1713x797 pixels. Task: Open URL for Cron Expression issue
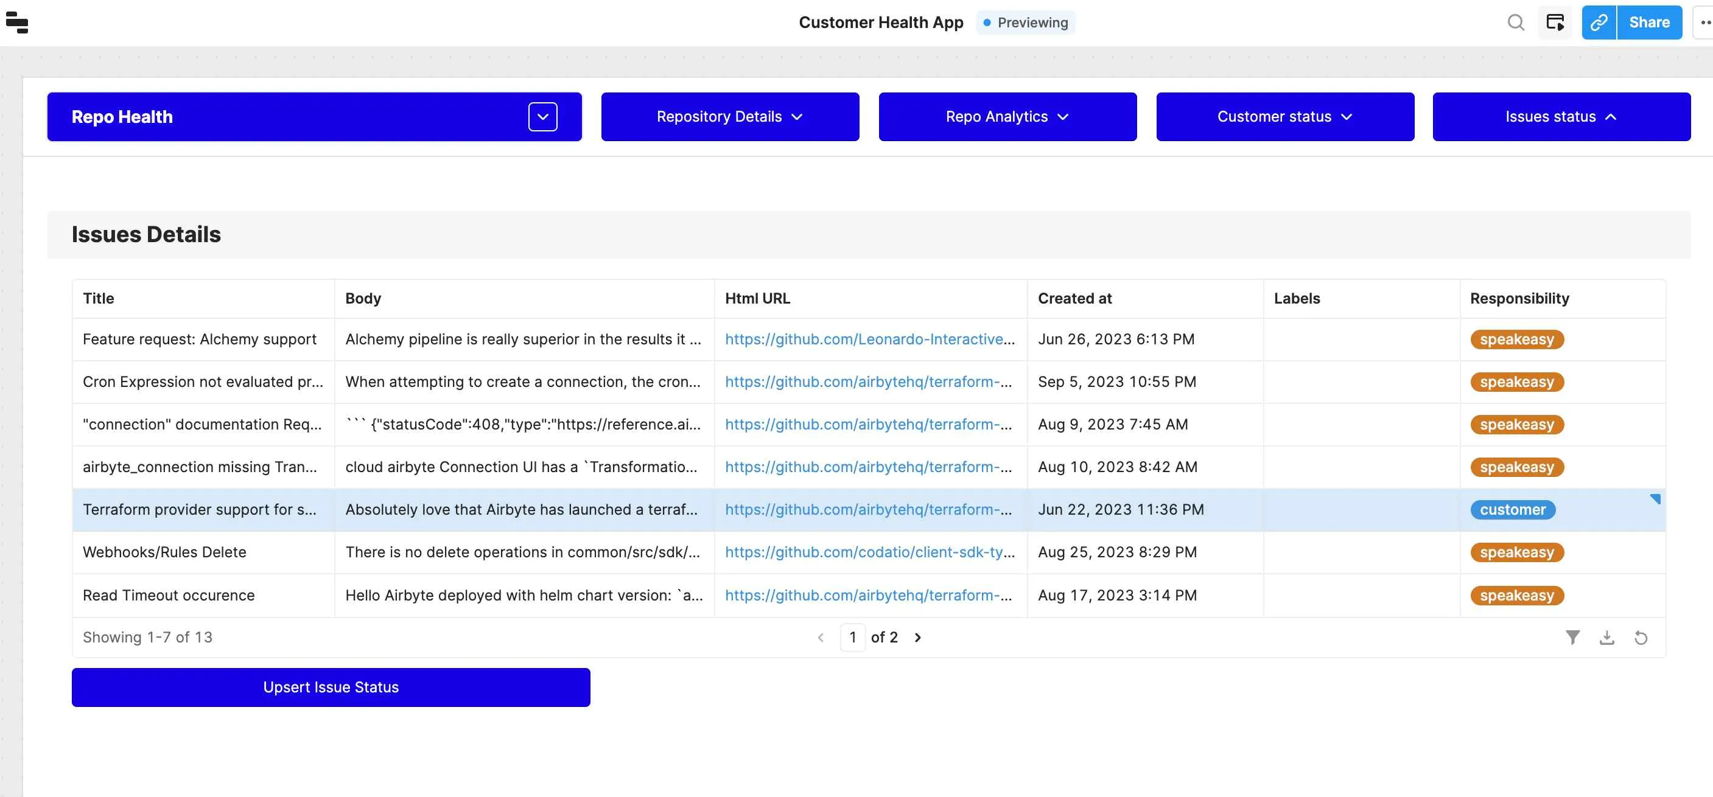click(868, 381)
